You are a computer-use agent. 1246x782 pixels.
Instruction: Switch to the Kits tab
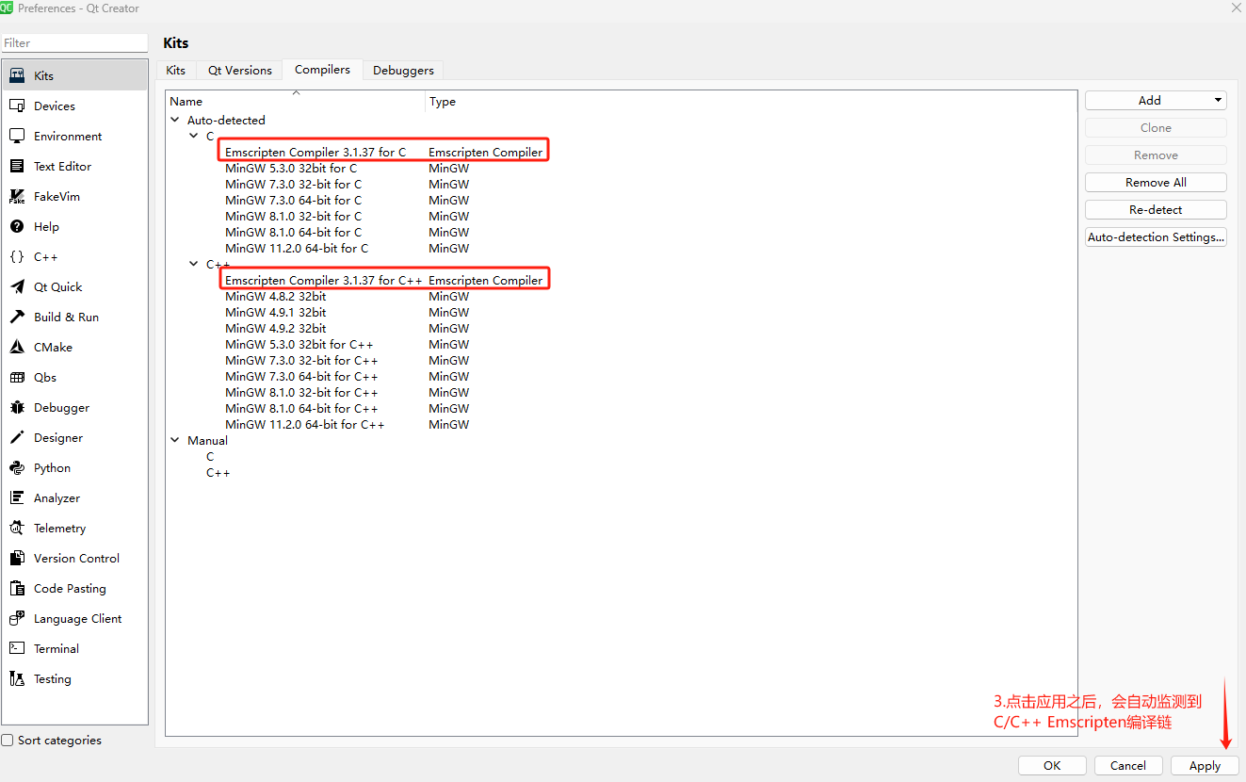(176, 70)
